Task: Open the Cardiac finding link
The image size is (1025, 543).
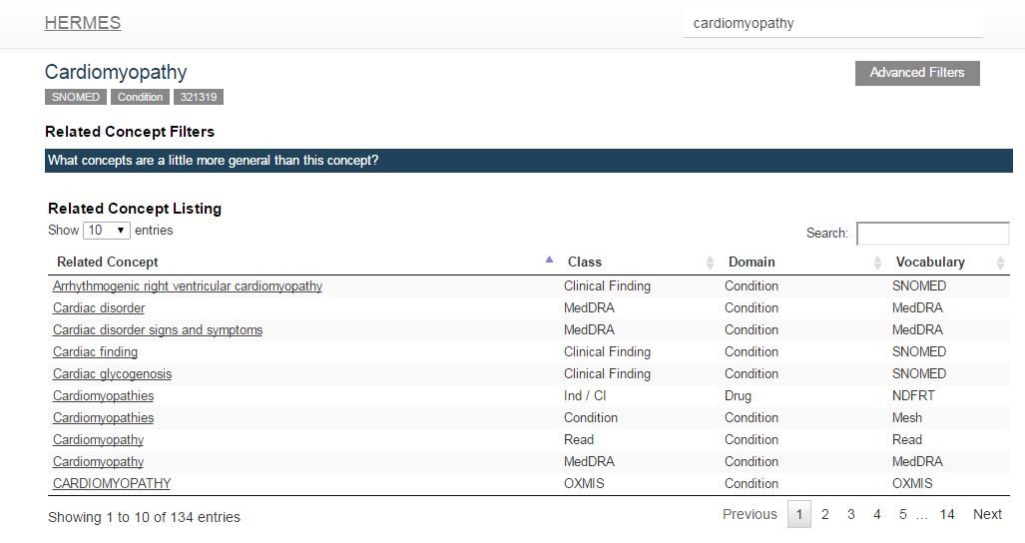Action: click(95, 352)
